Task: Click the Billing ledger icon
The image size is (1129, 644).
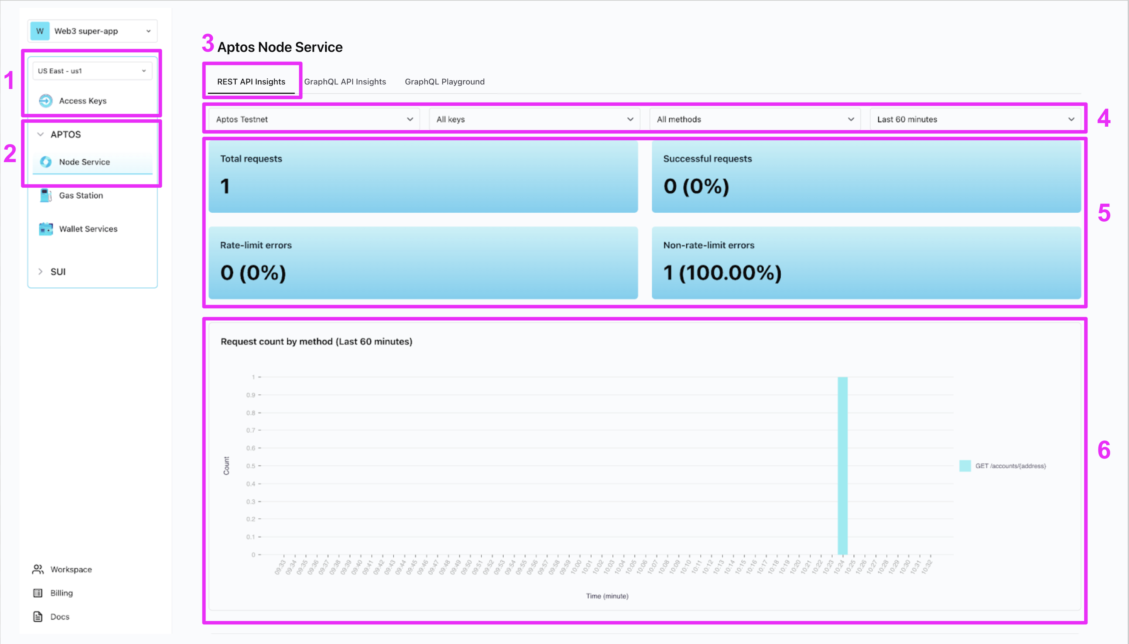Action: pos(38,593)
